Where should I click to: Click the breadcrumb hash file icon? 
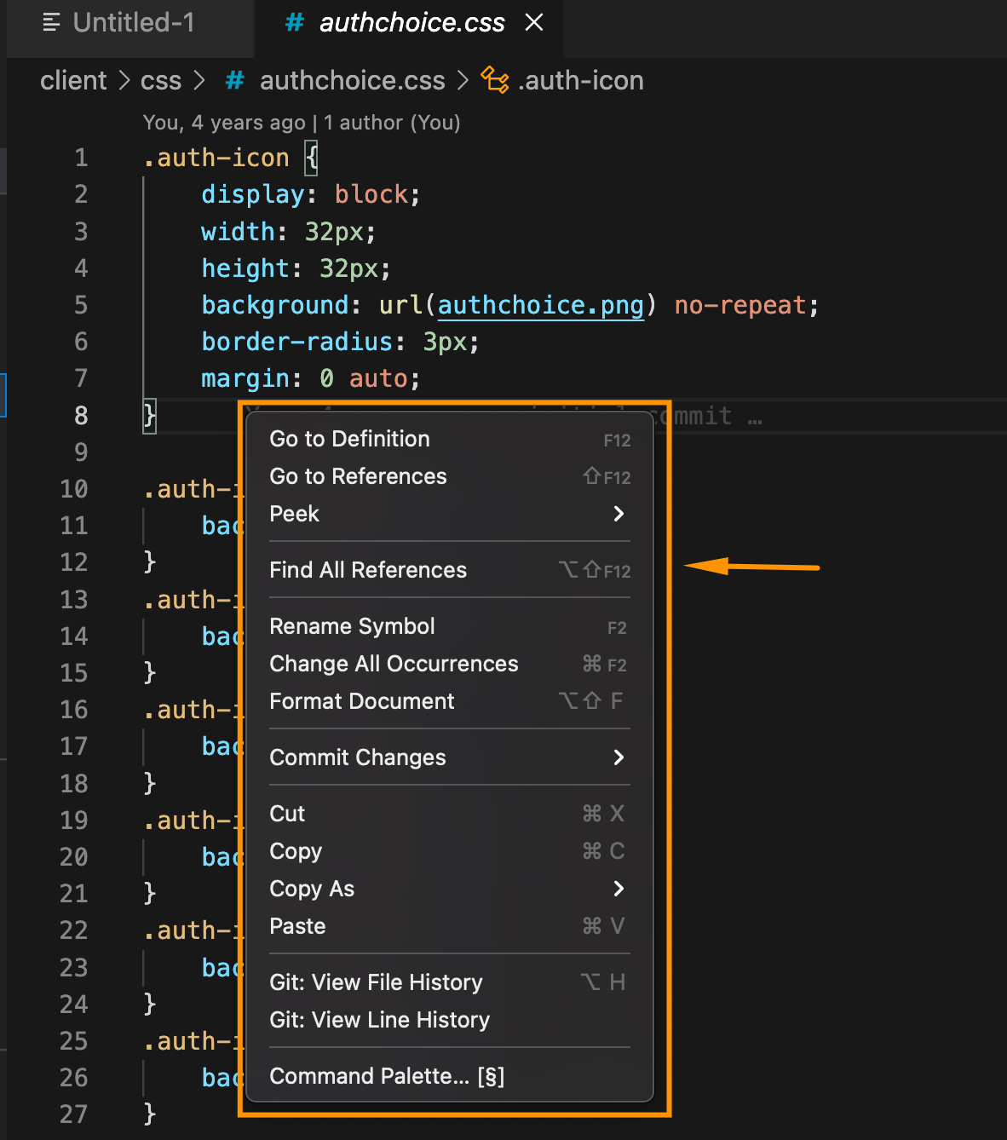click(x=234, y=81)
